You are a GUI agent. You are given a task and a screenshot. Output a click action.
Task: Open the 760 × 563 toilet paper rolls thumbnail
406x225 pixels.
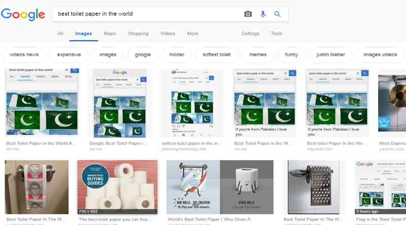tap(117, 187)
